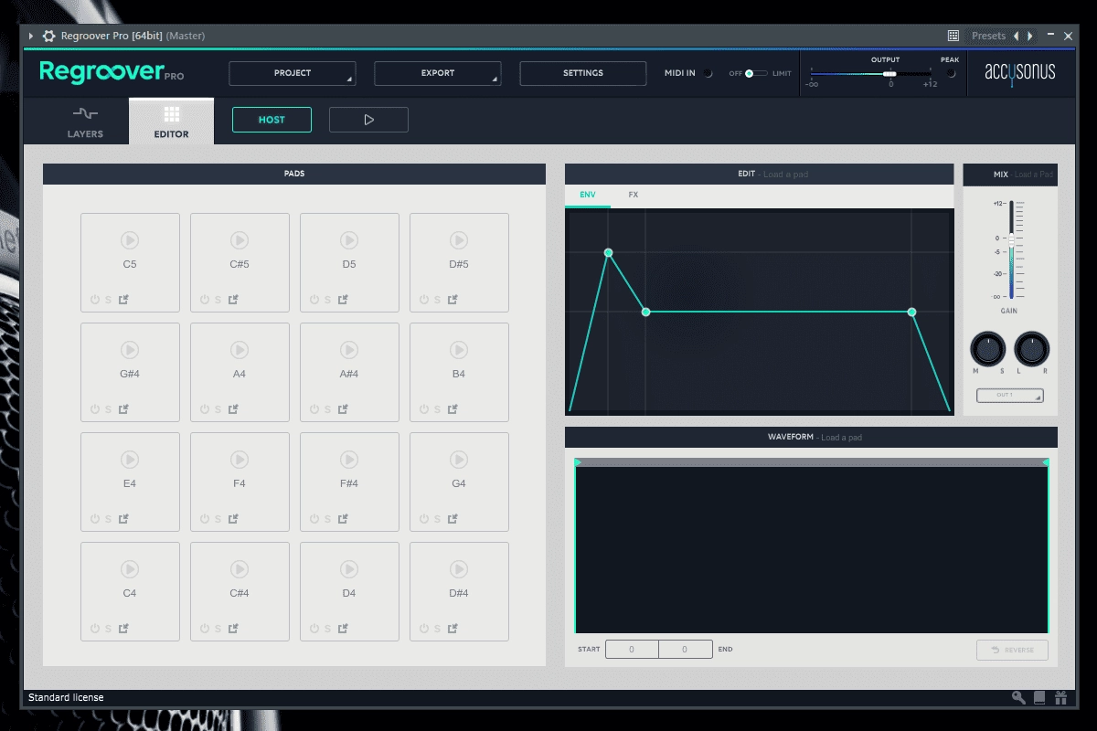Screen dimensions: 1097x731
Task: Play the C5 pad preview
Action: [x=130, y=240]
